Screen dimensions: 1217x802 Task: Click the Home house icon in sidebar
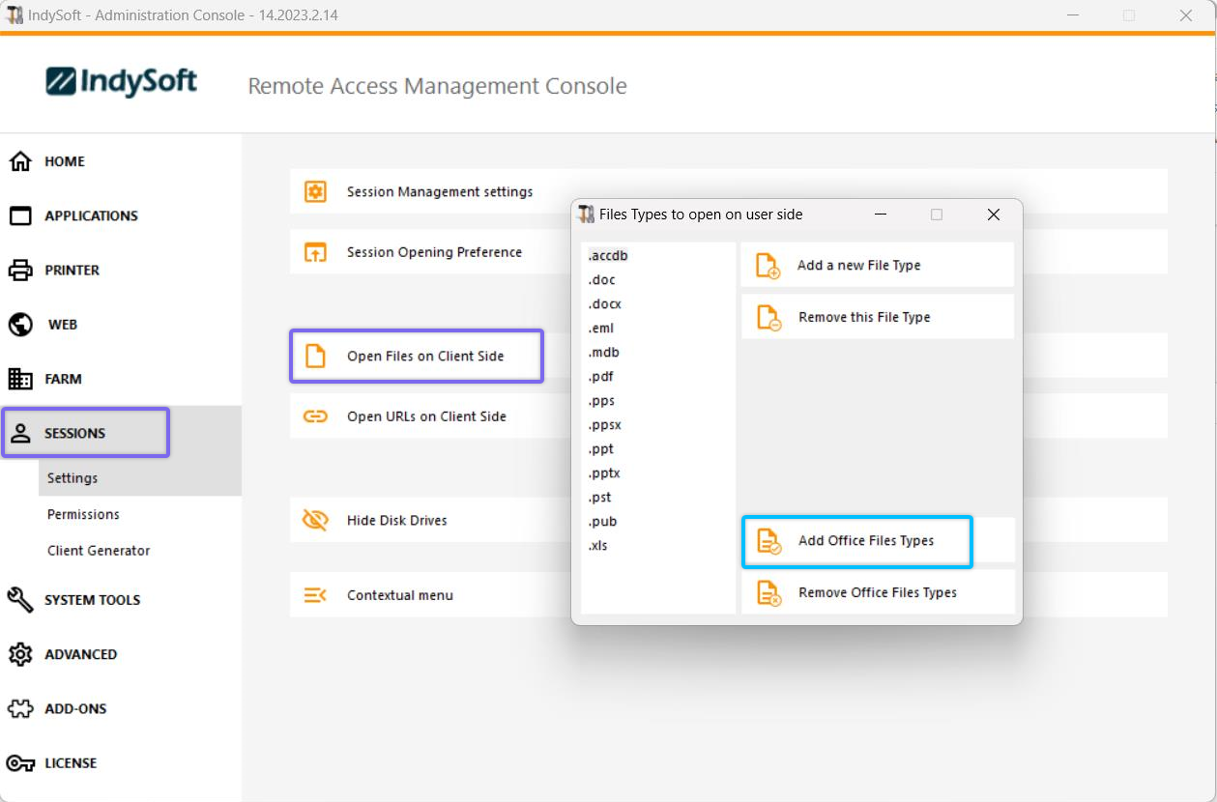coord(20,161)
